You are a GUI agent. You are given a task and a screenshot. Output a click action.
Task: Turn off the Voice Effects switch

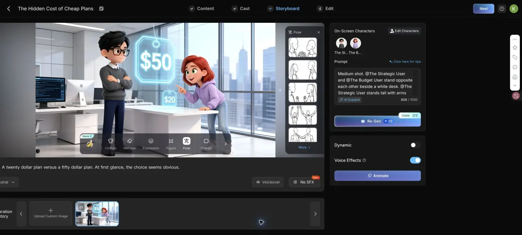click(x=415, y=160)
